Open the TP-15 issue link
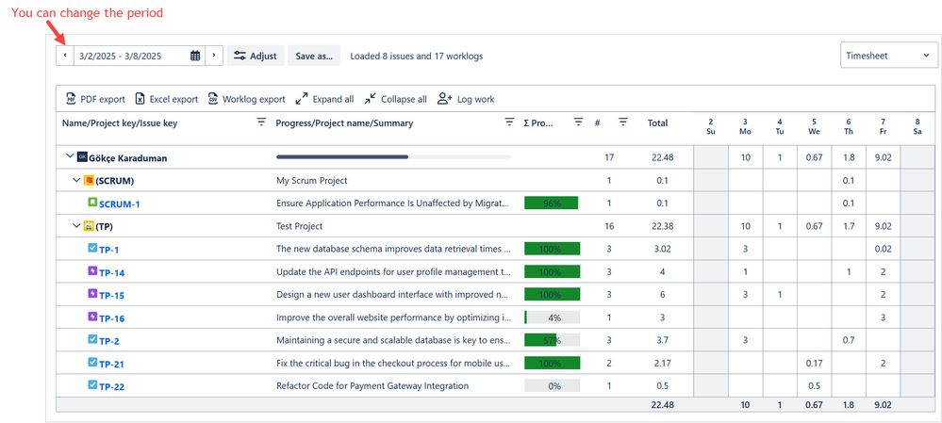 point(111,296)
